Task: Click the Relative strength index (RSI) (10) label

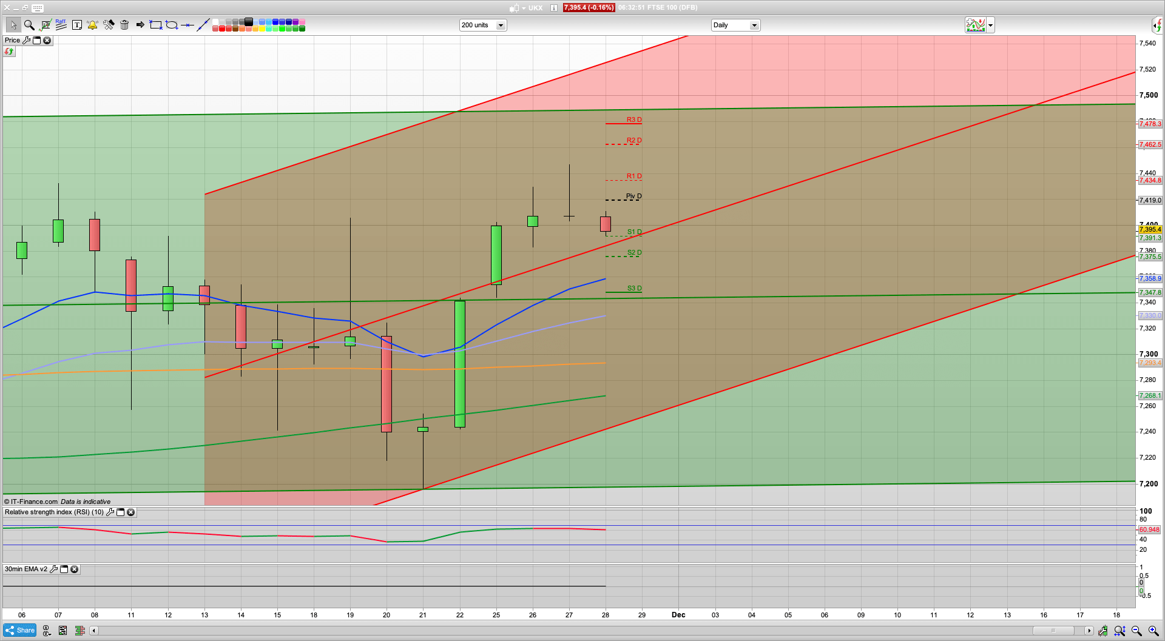Action: click(x=54, y=512)
